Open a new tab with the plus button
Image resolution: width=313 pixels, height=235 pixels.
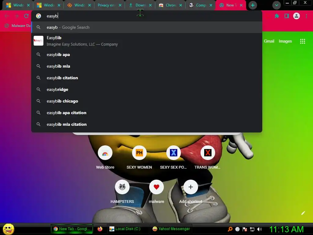click(253, 5)
